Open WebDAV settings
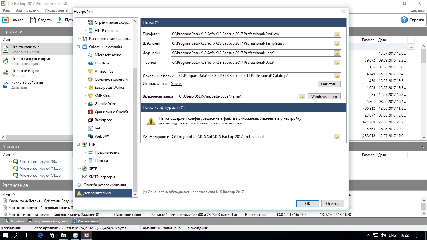This screenshot has height=240, width=427. 102,136
